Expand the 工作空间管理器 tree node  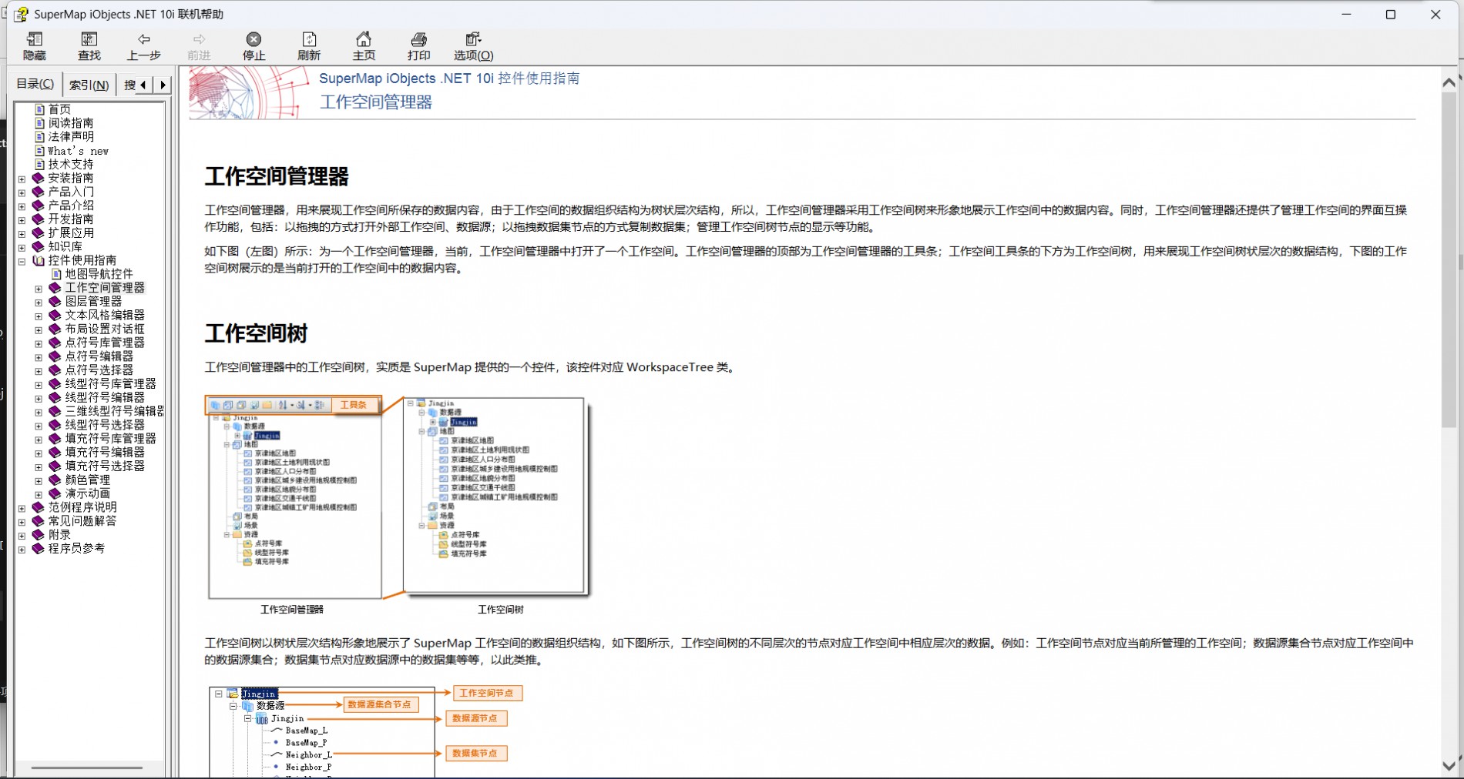(39, 289)
